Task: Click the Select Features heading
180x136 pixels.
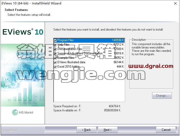Action: [x=16, y=10]
